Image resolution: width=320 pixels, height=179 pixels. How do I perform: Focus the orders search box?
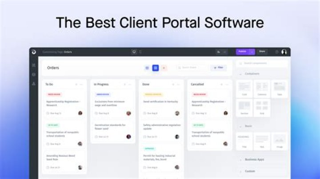point(192,68)
